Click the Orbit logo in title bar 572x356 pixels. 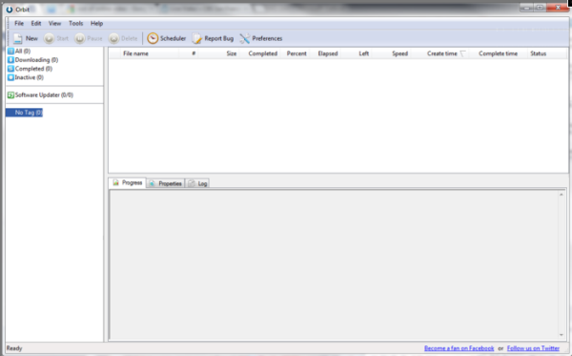(x=10, y=10)
